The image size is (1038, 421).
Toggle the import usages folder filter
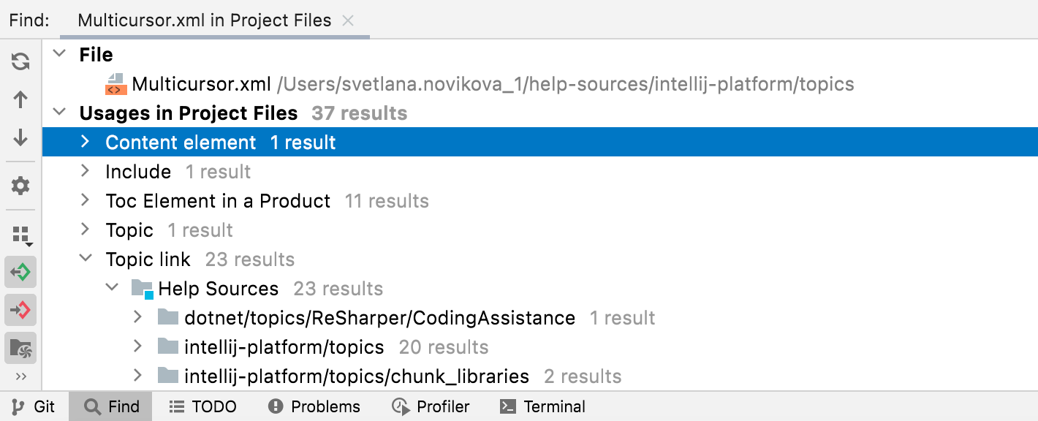(x=20, y=349)
